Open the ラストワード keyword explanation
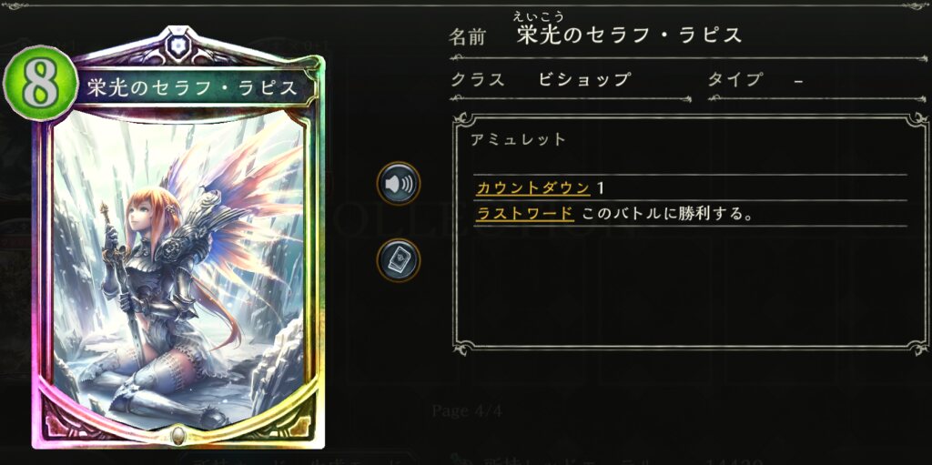This screenshot has width=932, height=465. [525, 213]
